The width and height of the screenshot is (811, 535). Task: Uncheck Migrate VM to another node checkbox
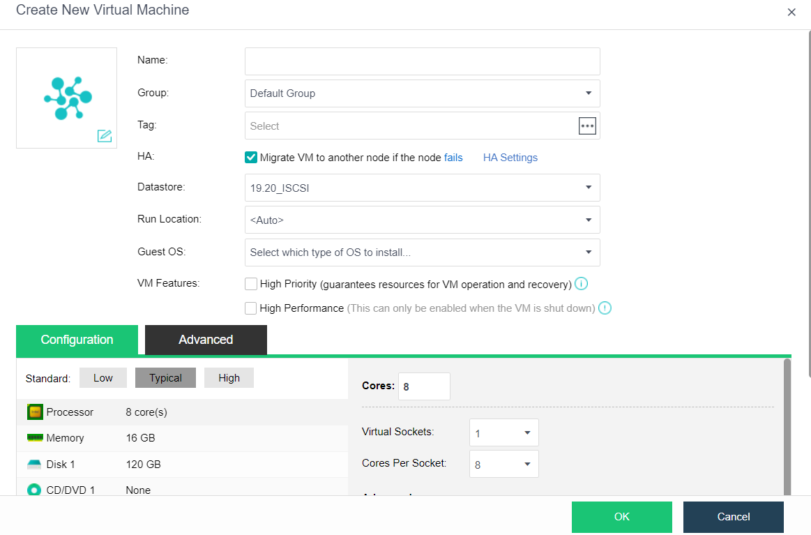coord(251,158)
